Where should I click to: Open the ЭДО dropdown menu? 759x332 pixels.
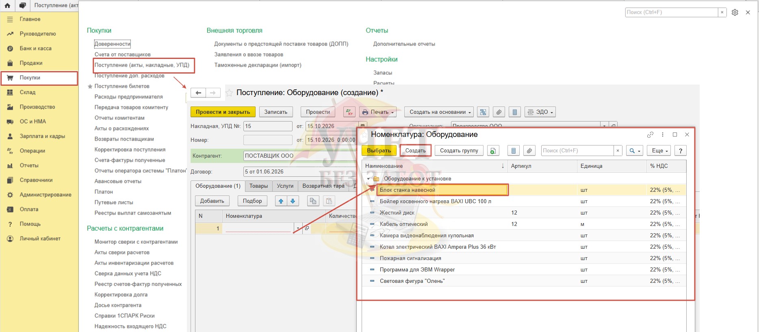[x=540, y=112]
